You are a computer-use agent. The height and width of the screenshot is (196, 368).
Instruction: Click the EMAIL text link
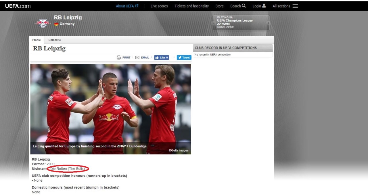[145, 57]
